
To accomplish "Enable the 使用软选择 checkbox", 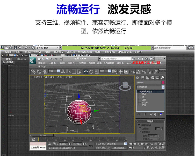I will tap(139, 125).
